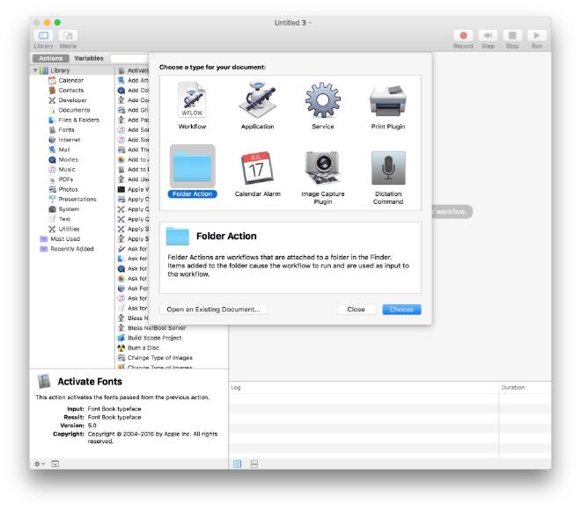Select Photos category in Library
This screenshot has width=581, height=511.
click(x=68, y=189)
